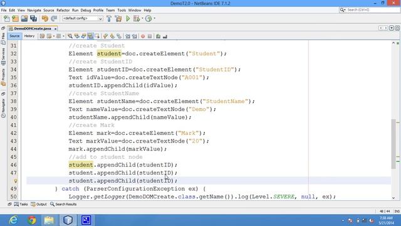
Task: Click Find Next Occurrence icon
Action: pyautogui.click(x=83, y=36)
